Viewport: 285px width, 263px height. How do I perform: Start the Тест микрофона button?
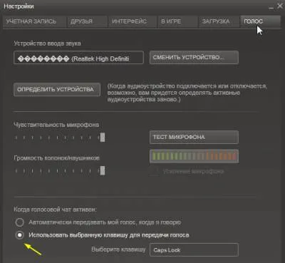click(194, 137)
